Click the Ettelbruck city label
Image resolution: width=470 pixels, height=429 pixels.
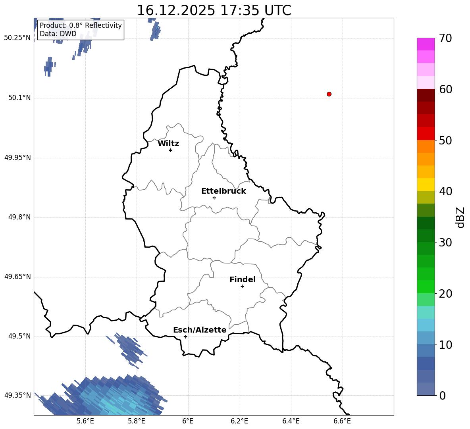(x=223, y=191)
